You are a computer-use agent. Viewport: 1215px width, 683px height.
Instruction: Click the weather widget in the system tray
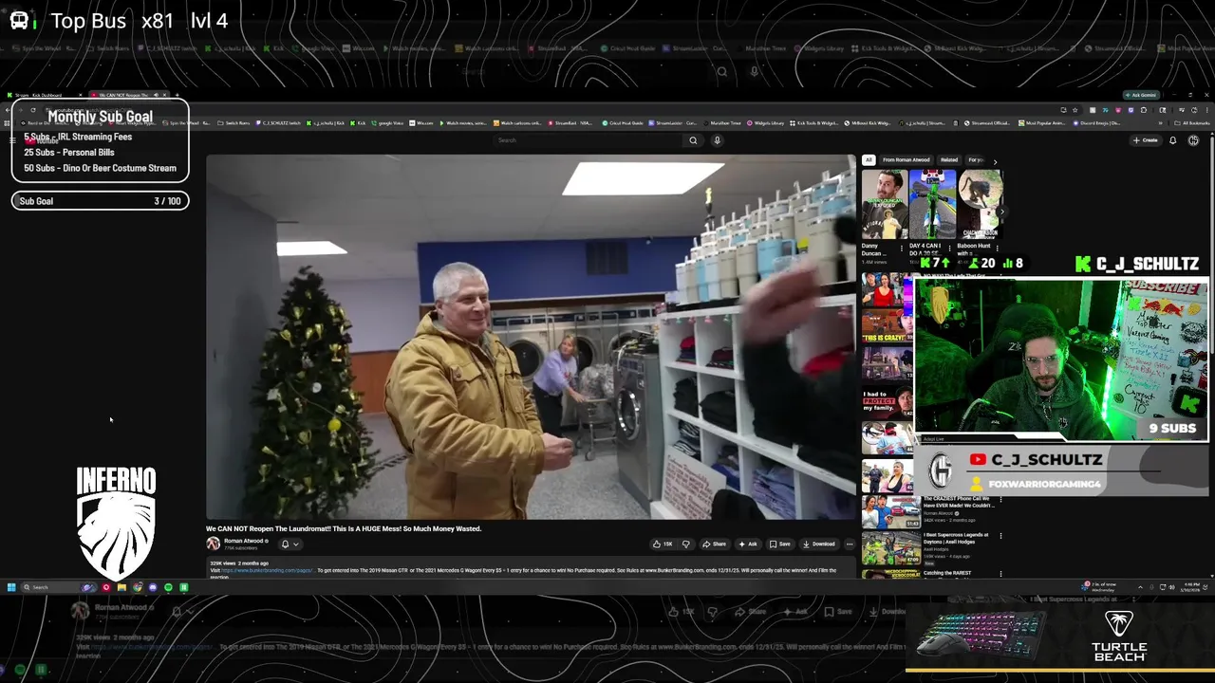tap(1101, 587)
